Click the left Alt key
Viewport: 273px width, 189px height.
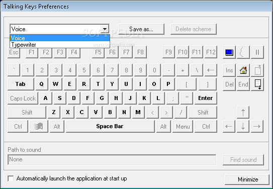[57, 126]
